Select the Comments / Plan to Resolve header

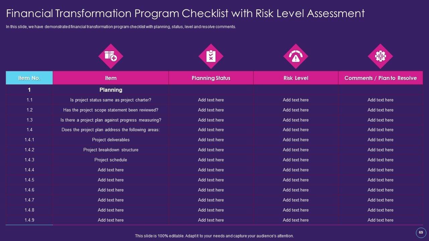pos(380,78)
